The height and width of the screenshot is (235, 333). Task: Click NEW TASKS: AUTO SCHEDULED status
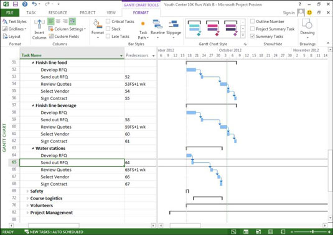[x=54, y=232]
